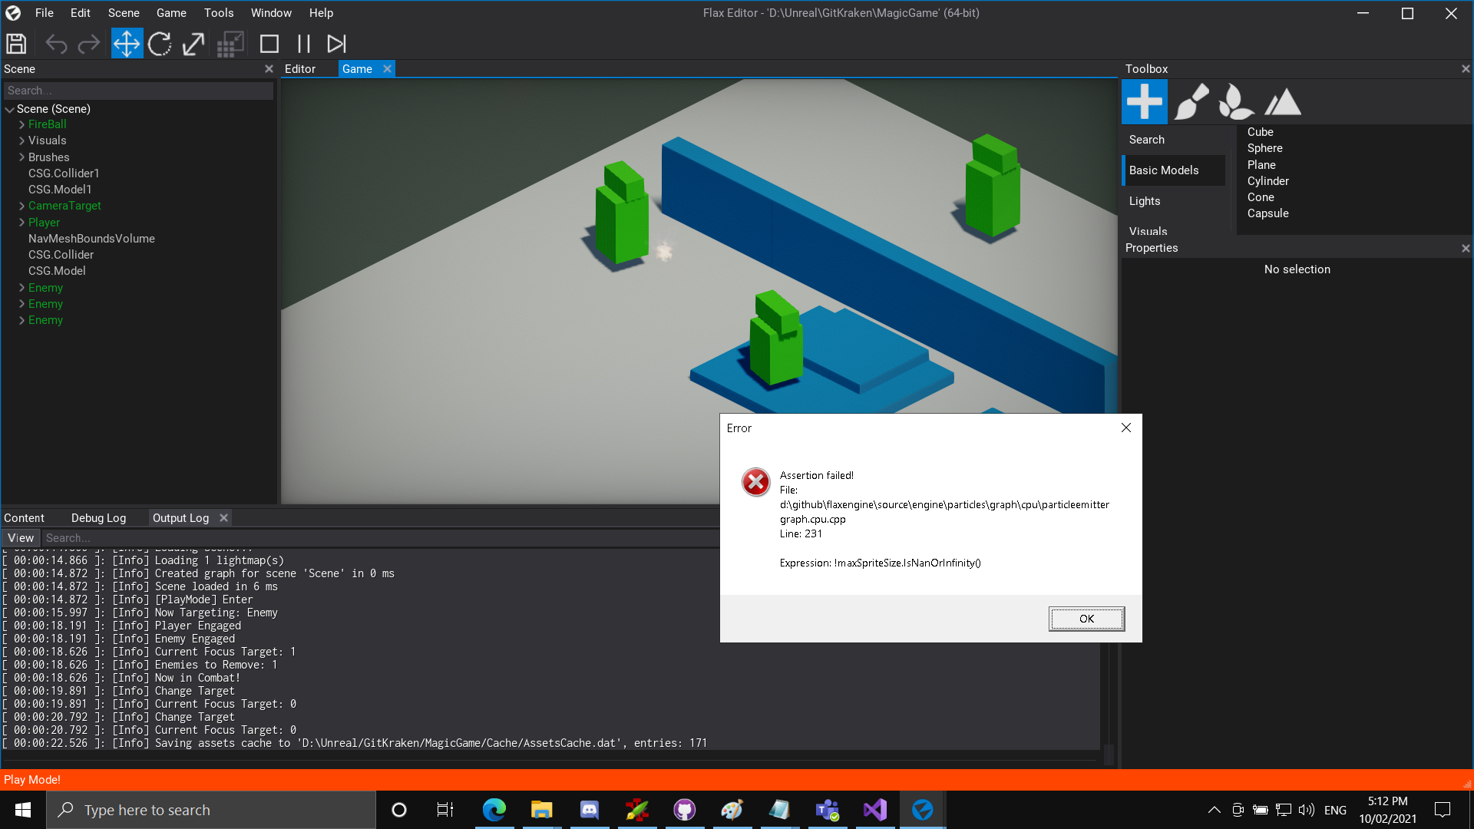Open the Foliage painting mode in Toolbox

(x=1236, y=101)
